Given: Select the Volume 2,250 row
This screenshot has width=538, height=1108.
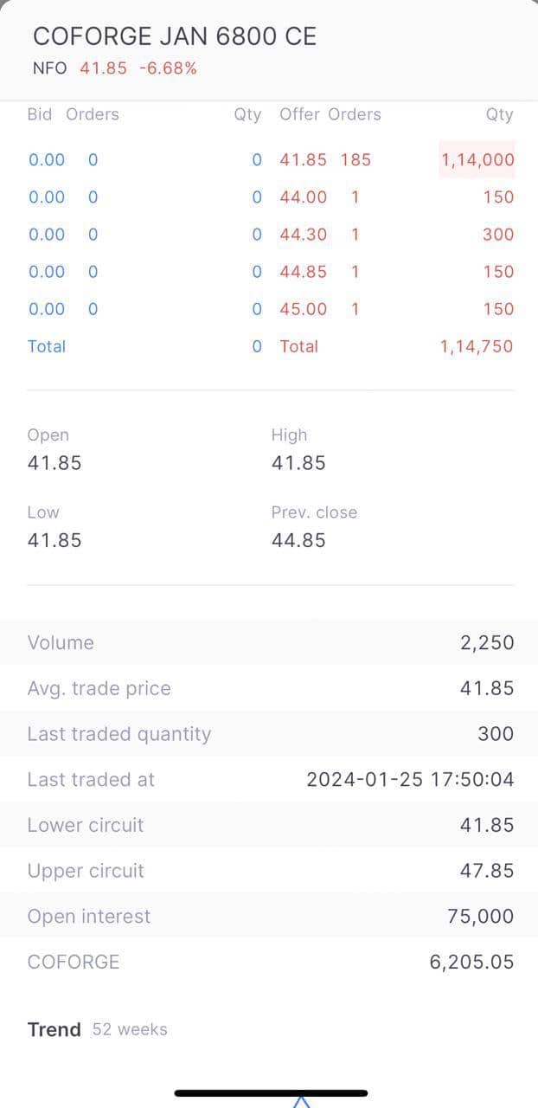Looking at the screenshot, I should pos(269,642).
